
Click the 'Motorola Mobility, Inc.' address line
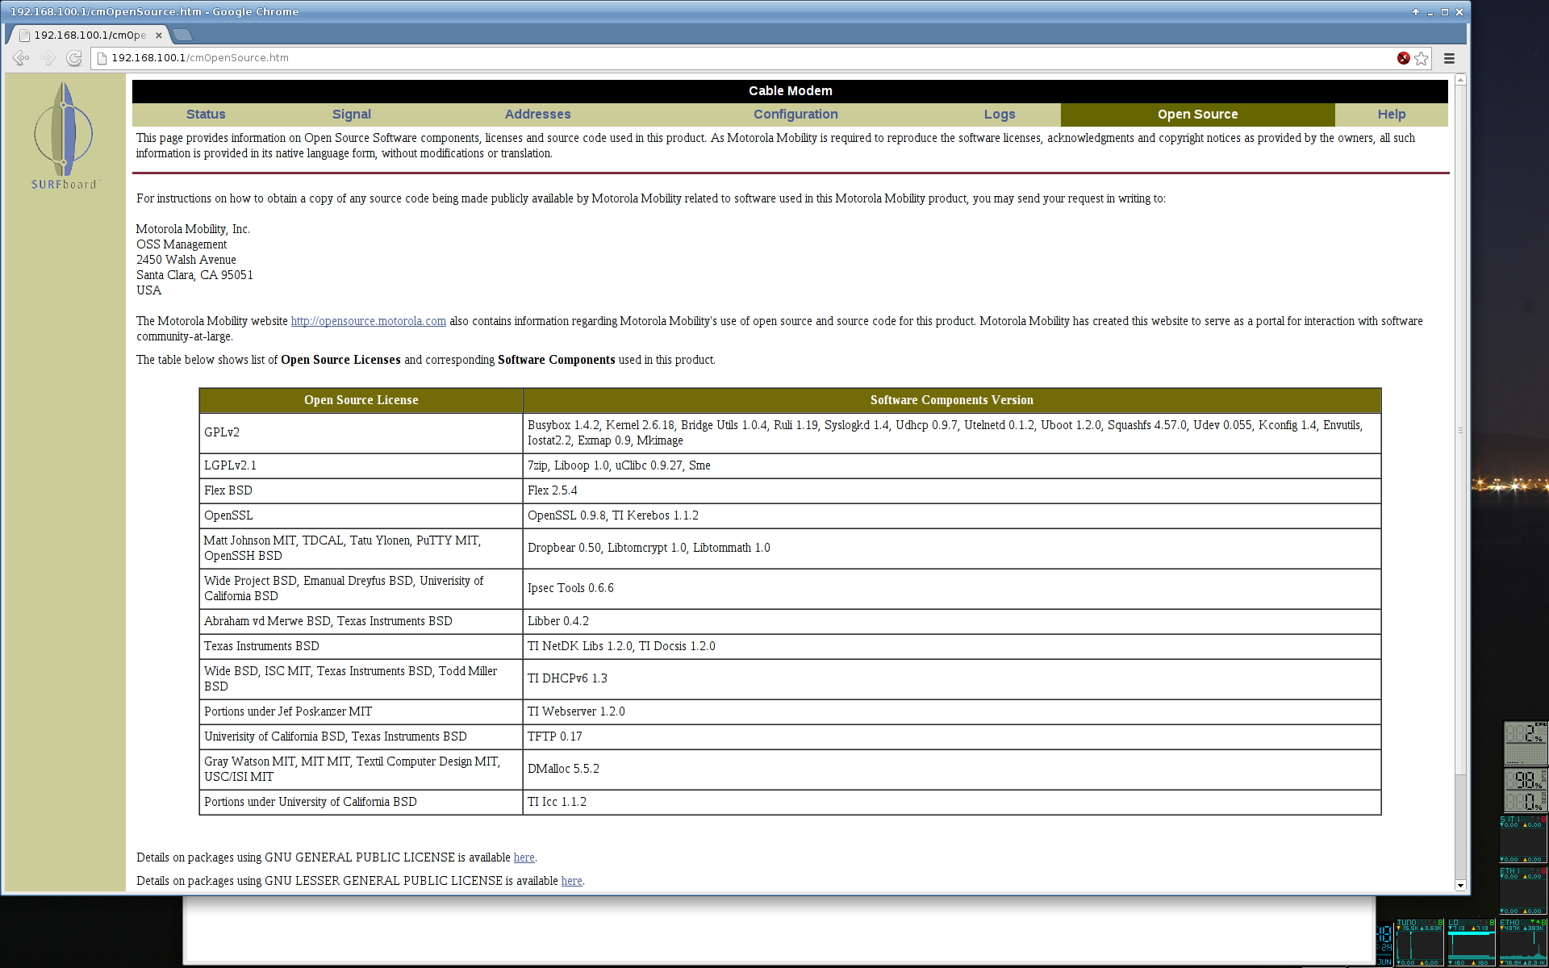(193, 229)
